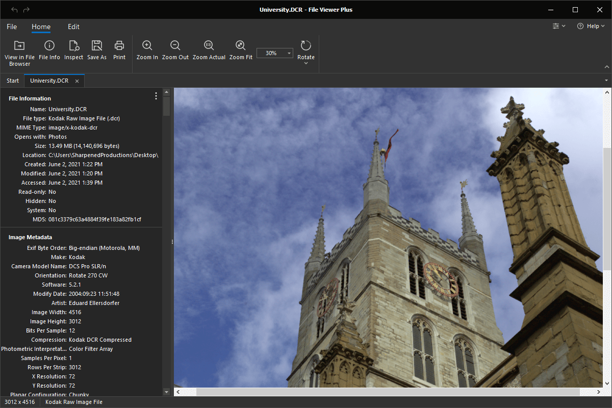Open the Help dropdown menu
Screen dimensions: 612x408
coord(591,26)
